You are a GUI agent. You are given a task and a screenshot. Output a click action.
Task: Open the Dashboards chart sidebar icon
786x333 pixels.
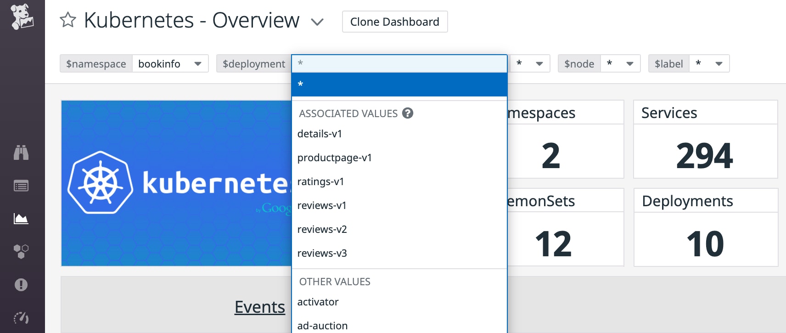[x=21, y=219]
